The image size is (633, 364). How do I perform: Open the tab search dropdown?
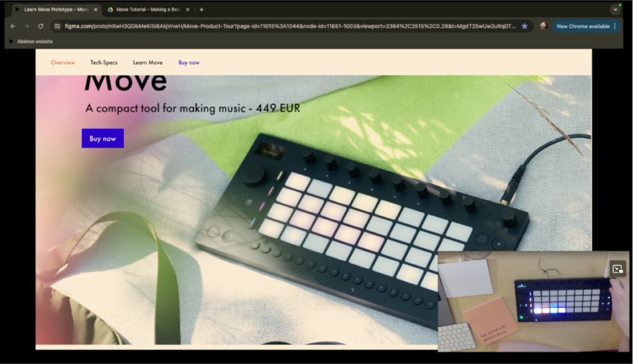point(615,9)
